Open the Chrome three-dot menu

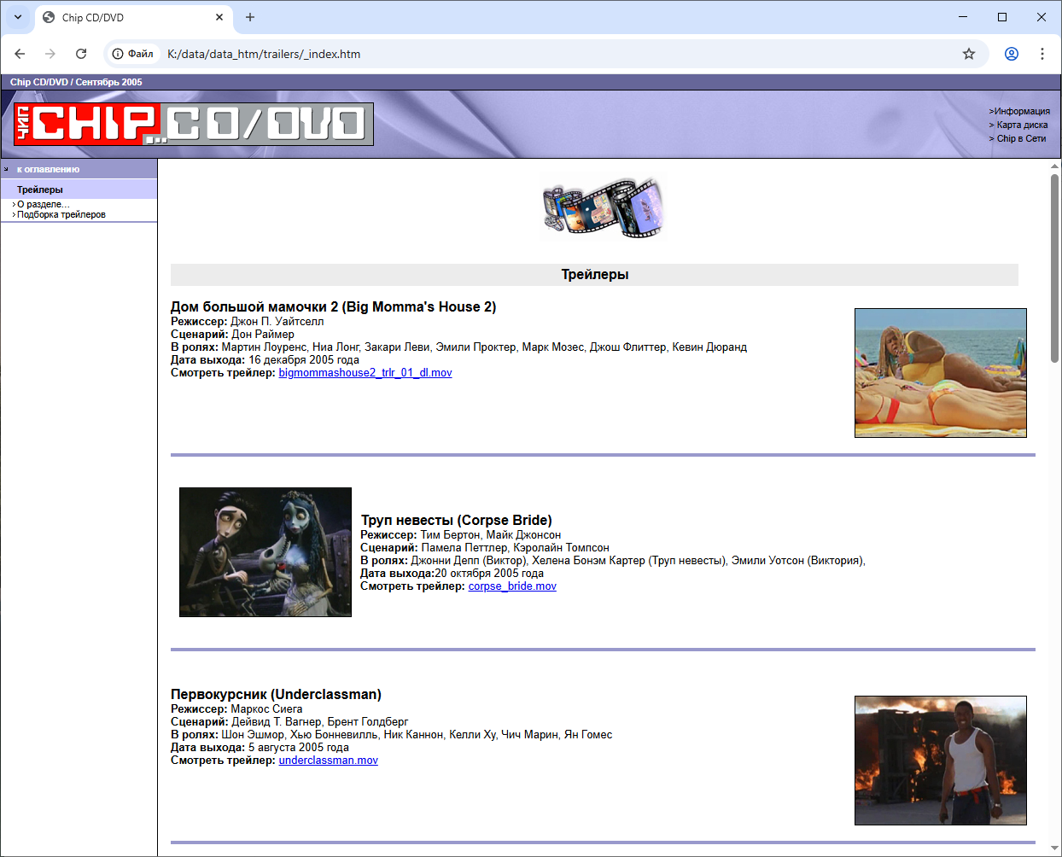point(1042,54)
